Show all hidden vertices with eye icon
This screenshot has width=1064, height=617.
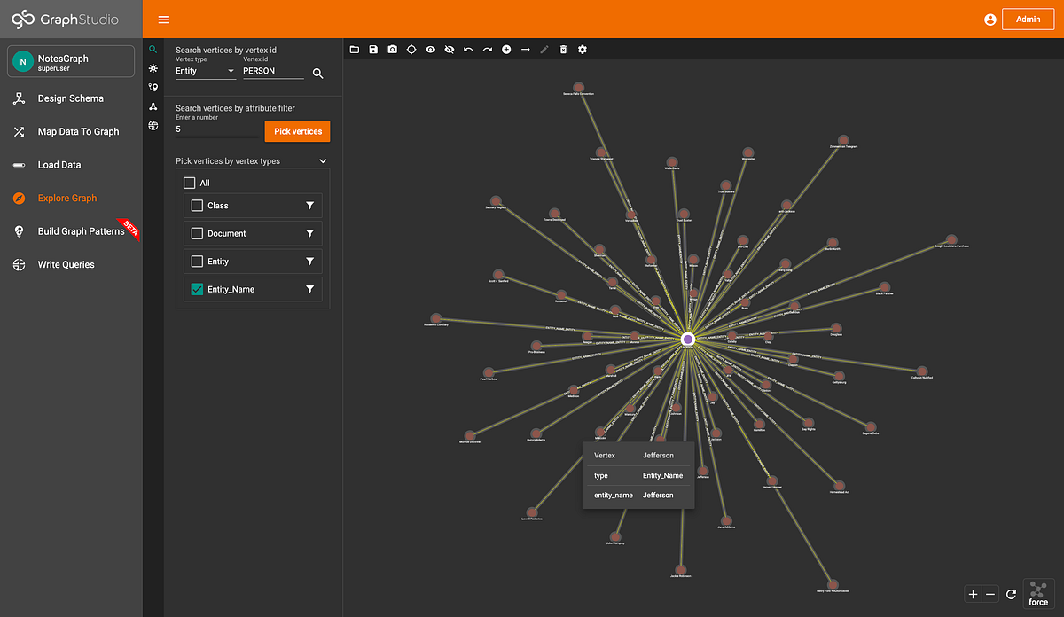tap(430, 50)
